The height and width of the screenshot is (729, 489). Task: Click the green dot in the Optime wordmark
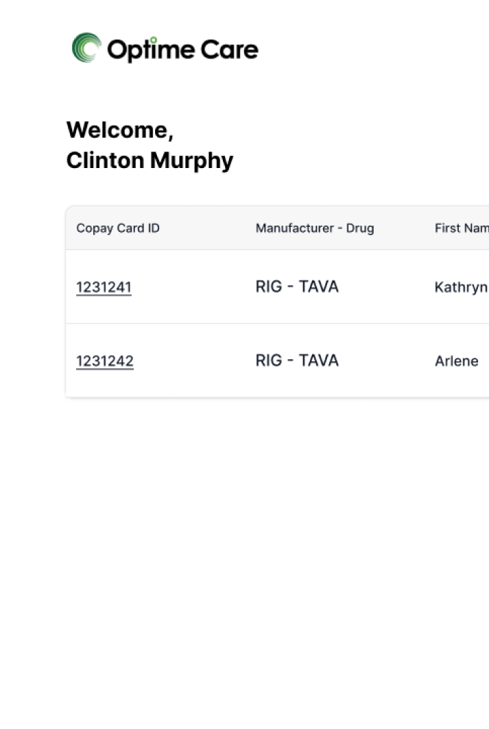(154, 40)
